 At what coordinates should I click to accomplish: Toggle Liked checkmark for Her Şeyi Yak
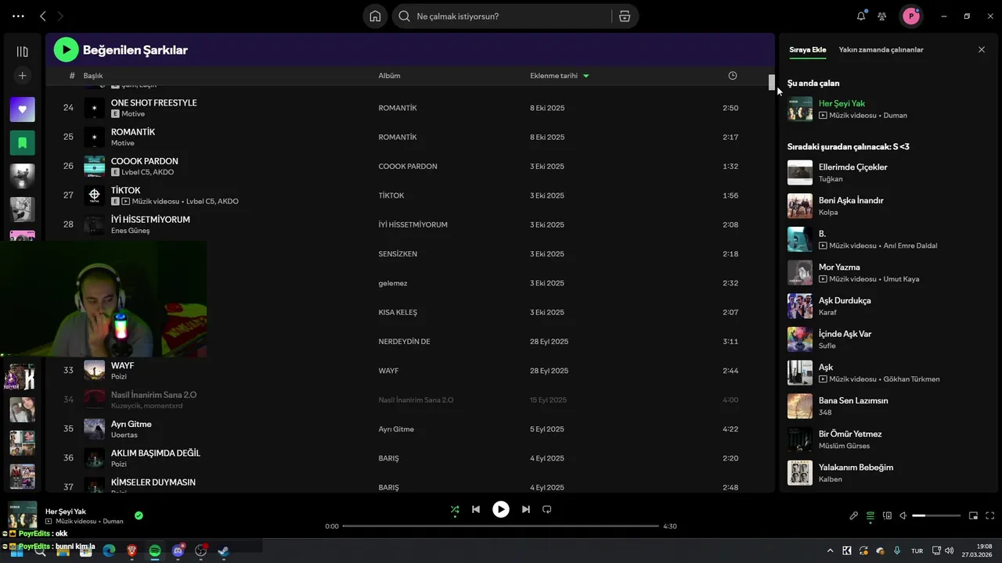(139, 515)
